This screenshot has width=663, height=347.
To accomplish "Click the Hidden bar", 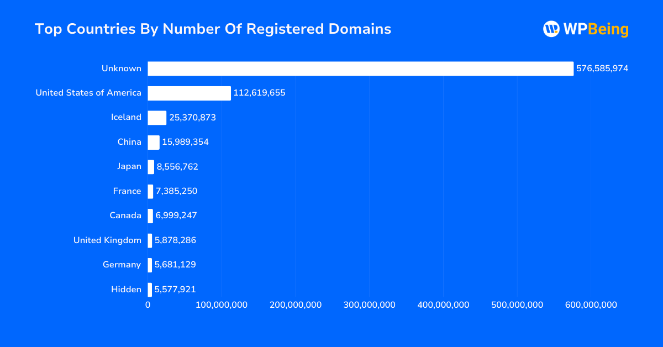I will (150, 289).
